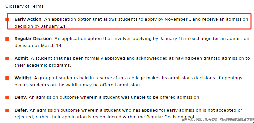Click the bold Early Action term
The image size is (254, 123).
(x=28, y=19)
